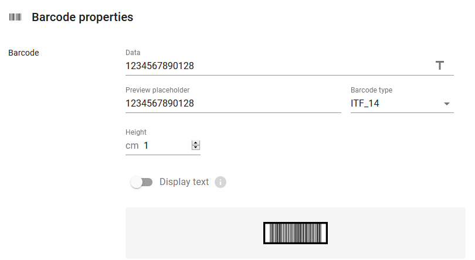
Task: Select the ITF_14 barcode type field
Action: click(402, 104)
